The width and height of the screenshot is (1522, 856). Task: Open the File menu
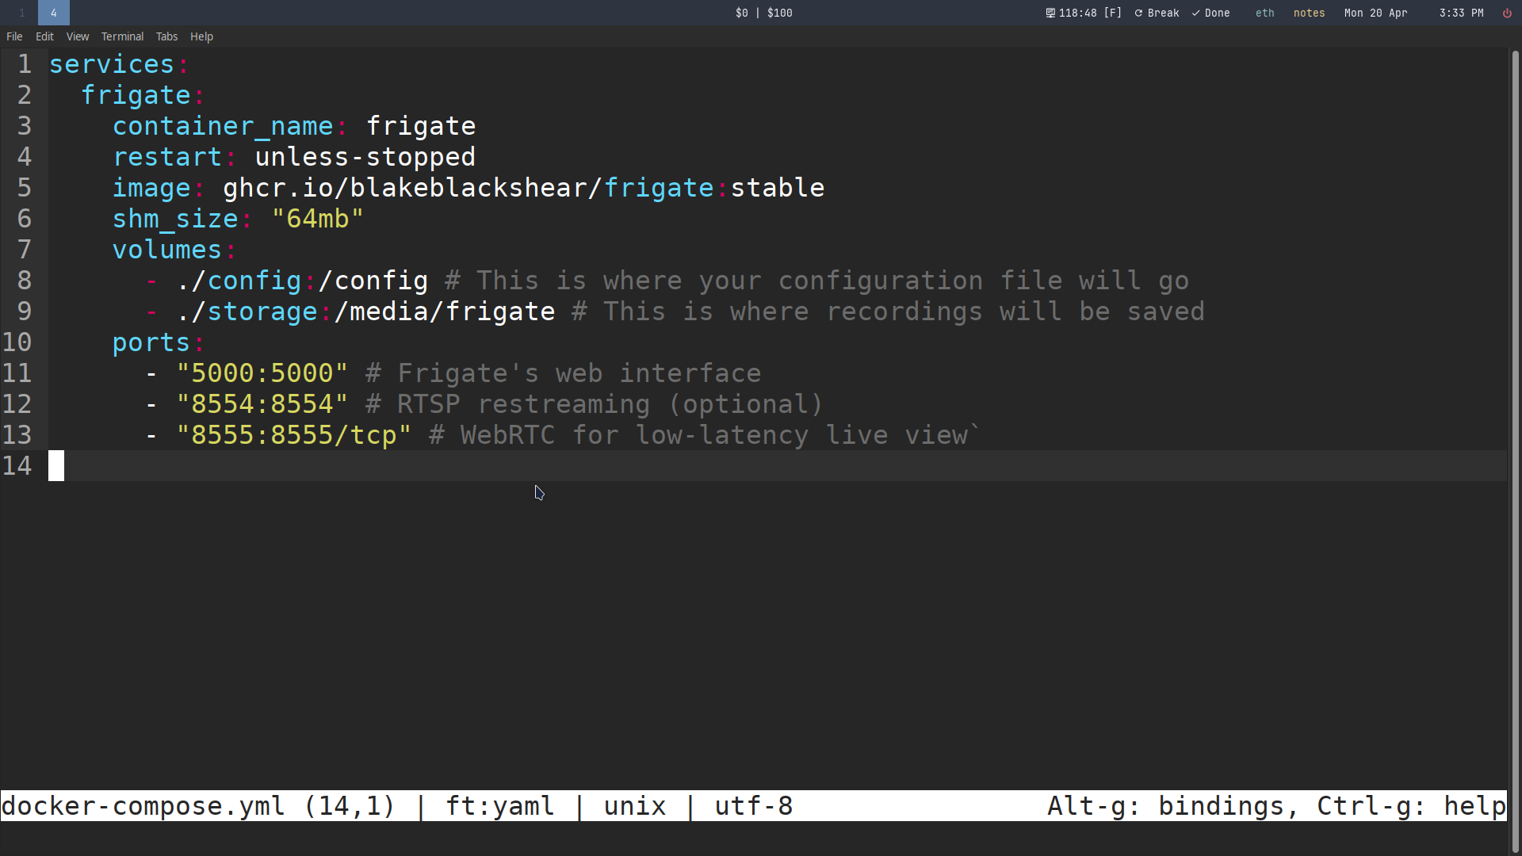tap(14, 36)
